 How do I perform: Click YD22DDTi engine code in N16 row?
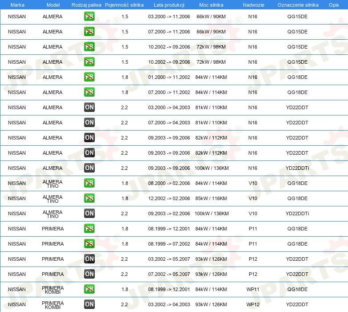pos(297,168)
